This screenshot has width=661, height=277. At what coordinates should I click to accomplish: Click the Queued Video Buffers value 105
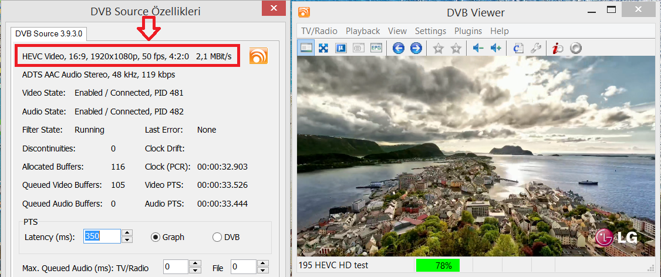118,185
